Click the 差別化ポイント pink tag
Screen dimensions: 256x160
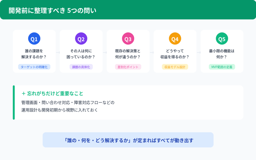128,67
